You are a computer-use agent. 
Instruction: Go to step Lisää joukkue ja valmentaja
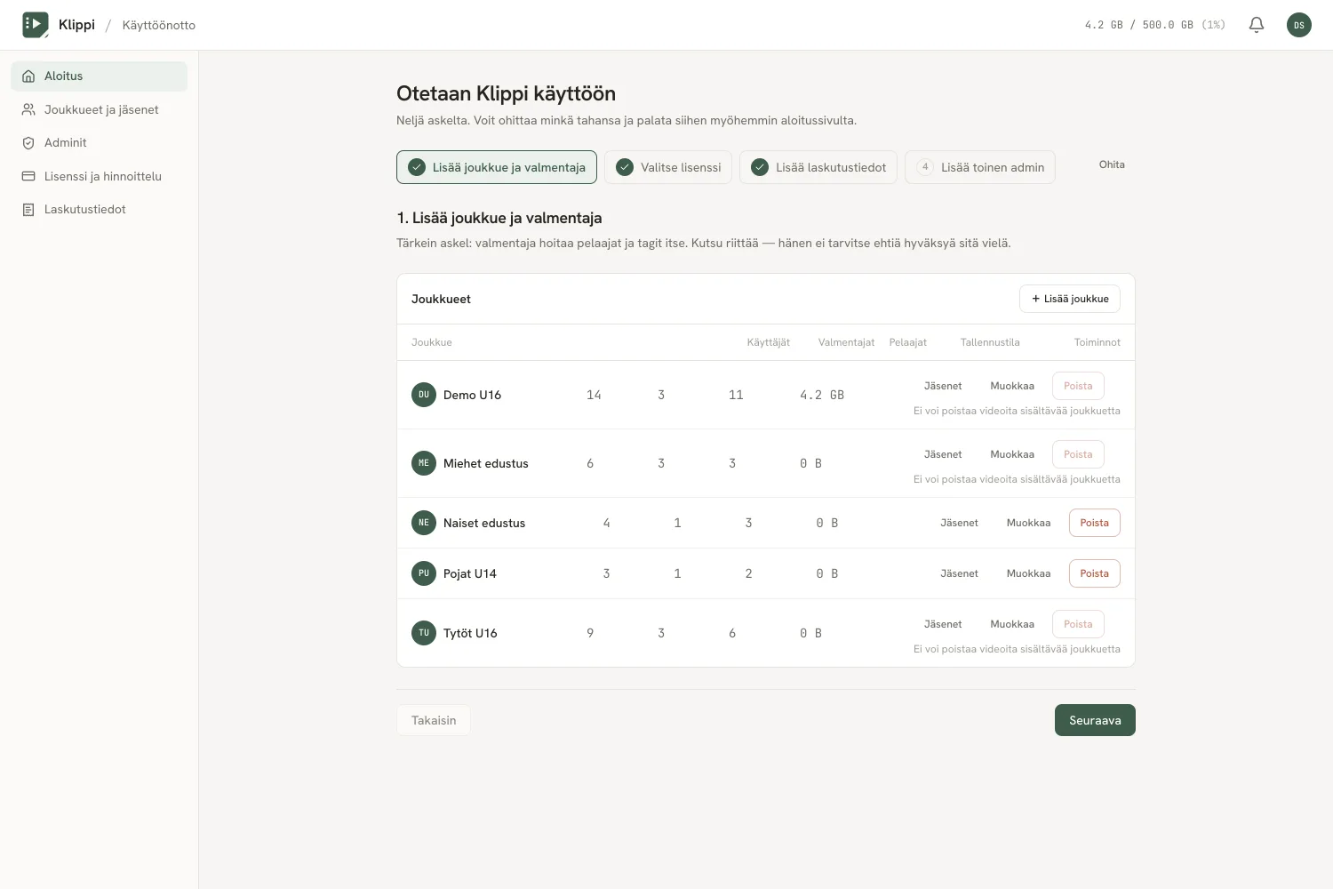[497, 167]
